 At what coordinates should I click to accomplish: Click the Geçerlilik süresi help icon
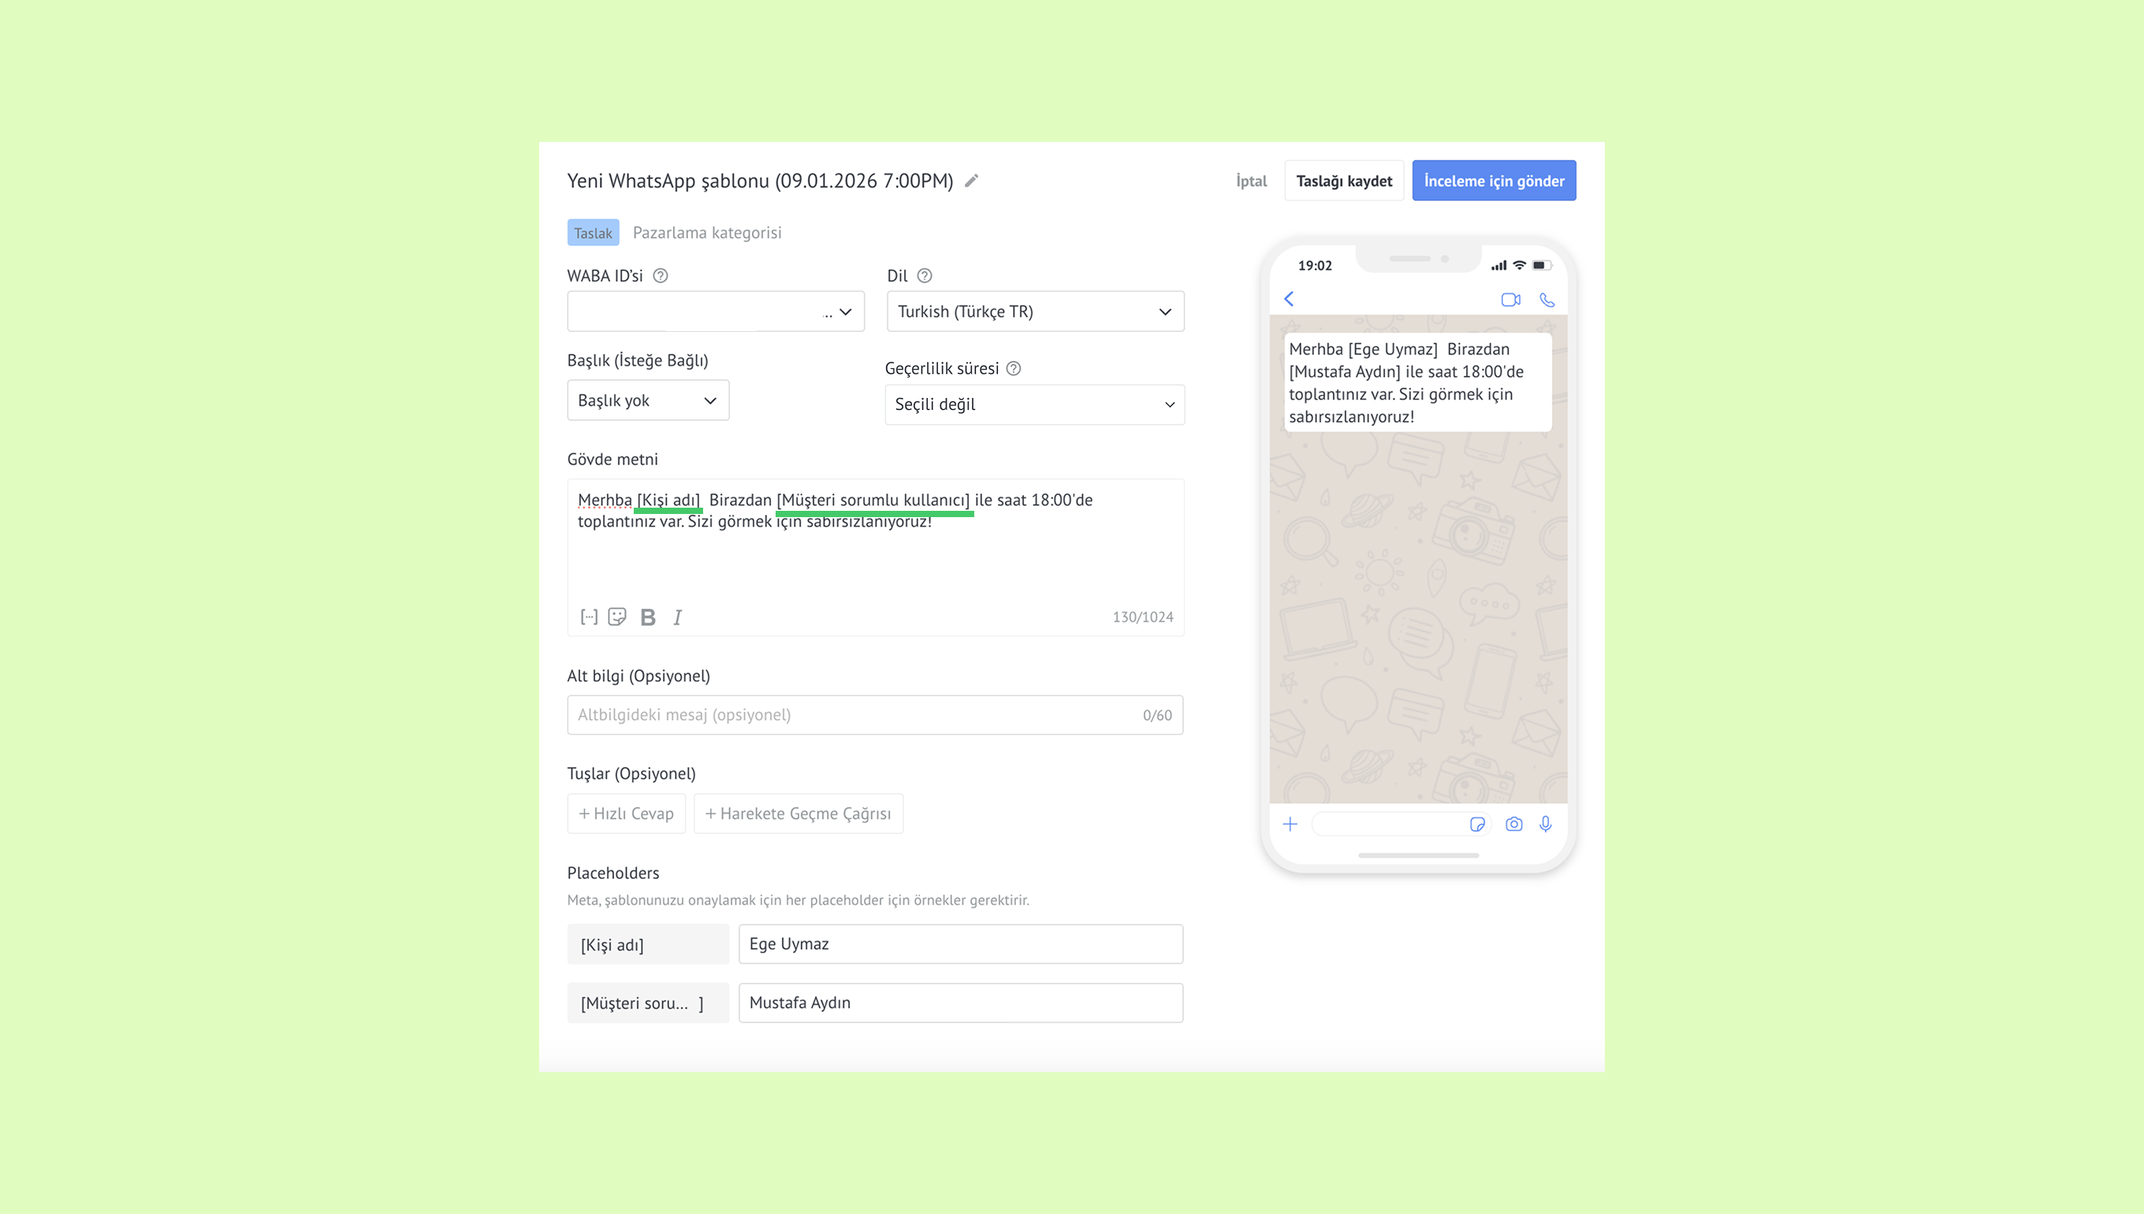coord(1014,369)
